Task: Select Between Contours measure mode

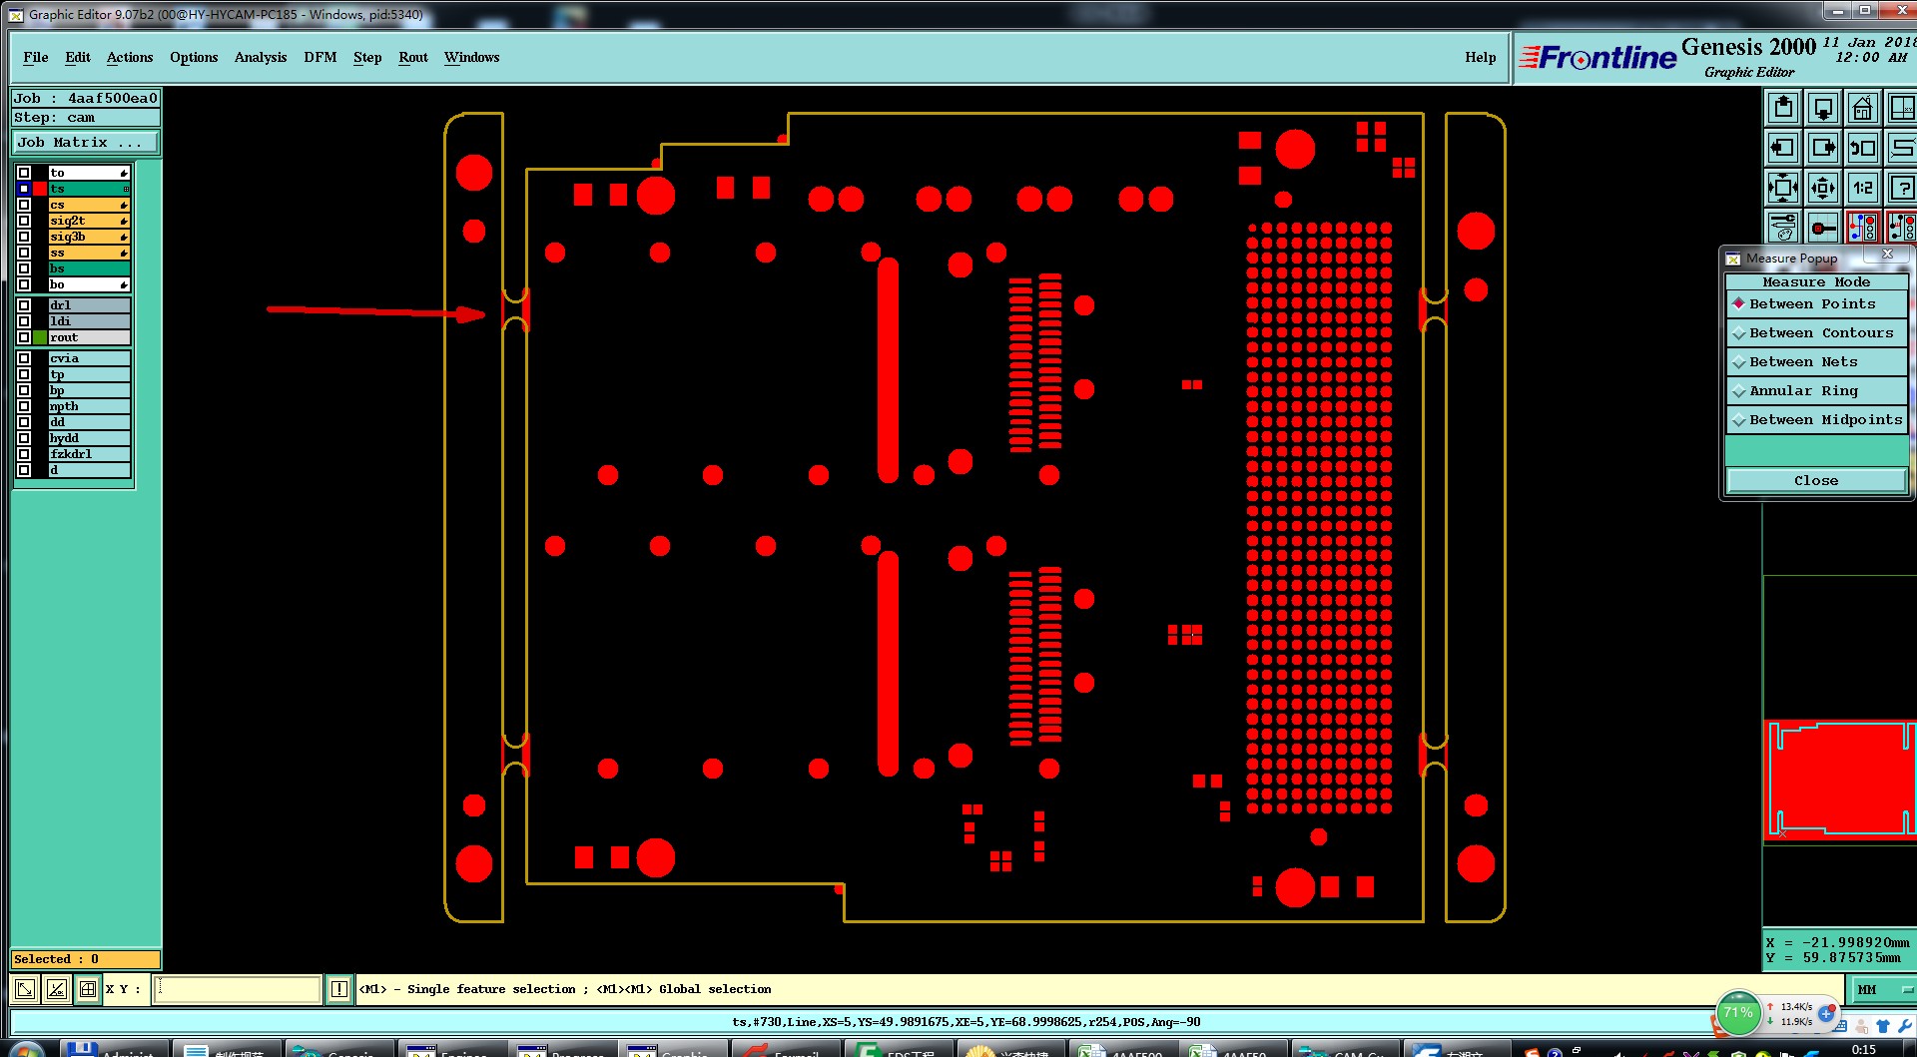Action: tap(1816, 333)
